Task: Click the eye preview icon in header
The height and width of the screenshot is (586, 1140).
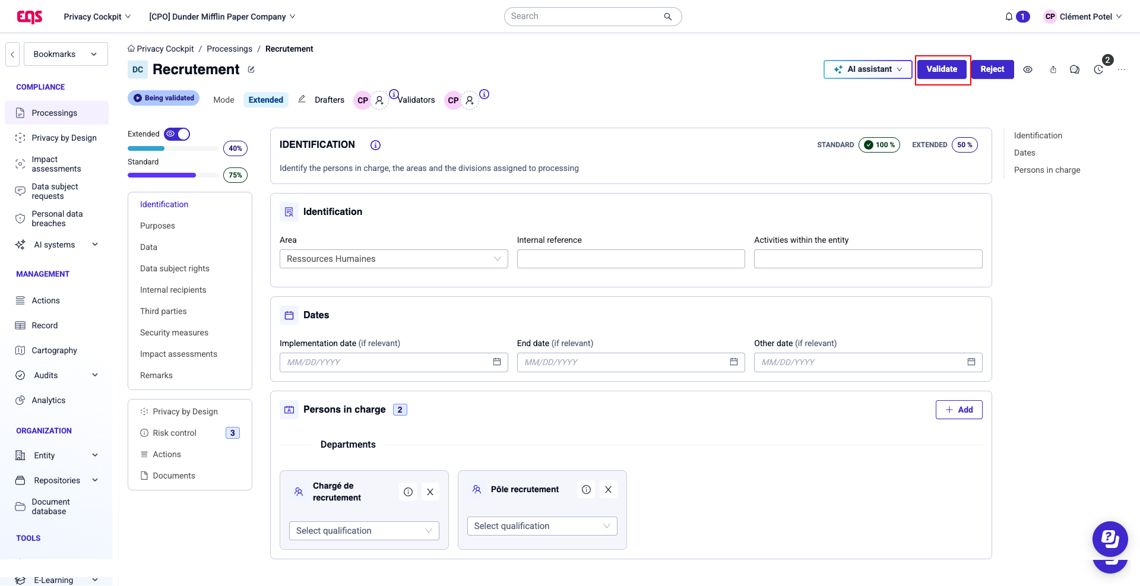Action: [1028, 69]
